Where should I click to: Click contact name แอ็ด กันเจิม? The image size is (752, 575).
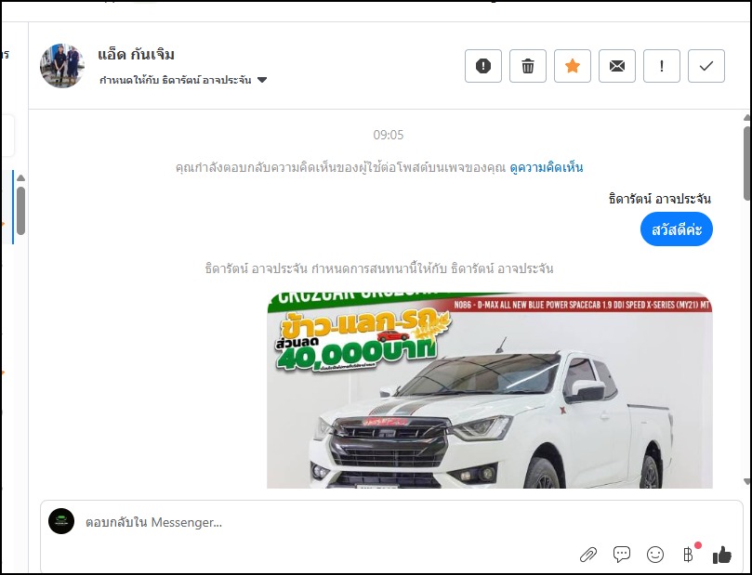click(x=137, y=55)
